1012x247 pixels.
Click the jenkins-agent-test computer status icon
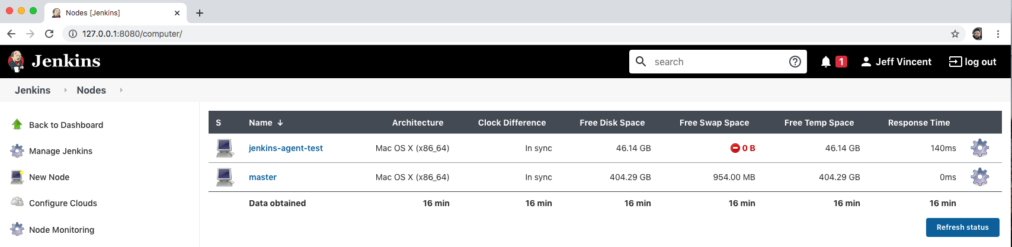tap(225, 147)
